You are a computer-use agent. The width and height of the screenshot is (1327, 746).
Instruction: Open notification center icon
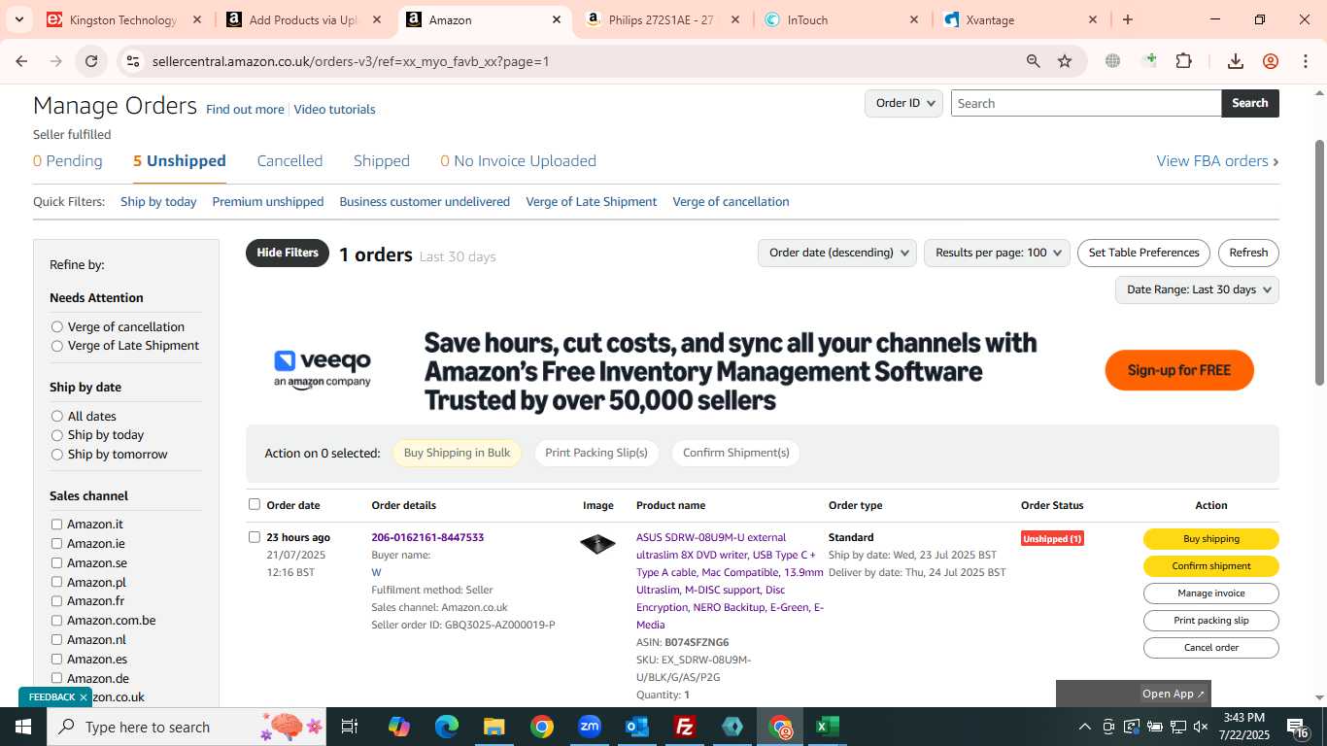(x=1298, y=727)
